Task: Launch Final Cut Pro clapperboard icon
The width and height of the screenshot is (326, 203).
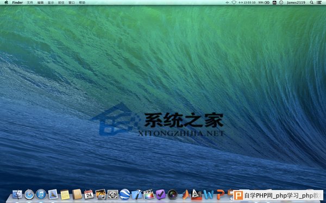Action: [149, 194]
